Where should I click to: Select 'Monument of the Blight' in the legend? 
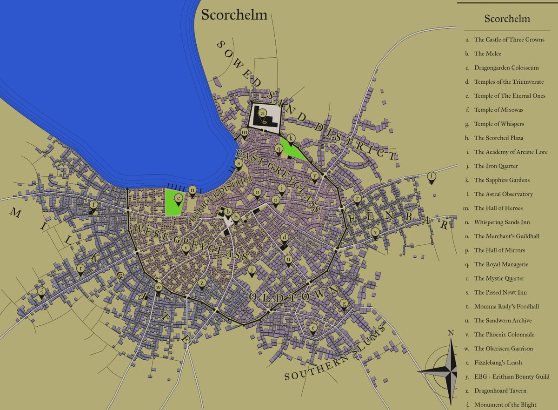coord(505,404)
